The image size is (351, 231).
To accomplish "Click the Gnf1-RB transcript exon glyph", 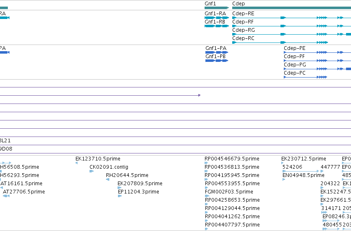I will pos(217,26).
